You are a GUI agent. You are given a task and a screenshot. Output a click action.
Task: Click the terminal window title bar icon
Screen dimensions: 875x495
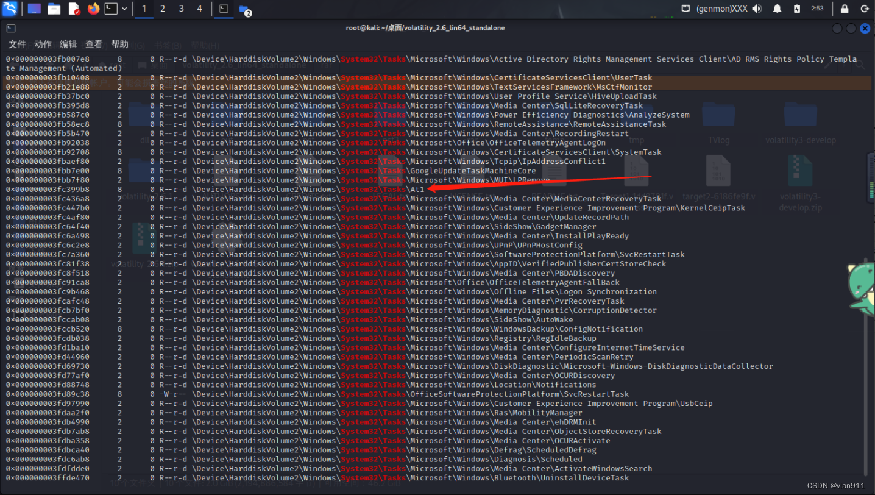click(11, 28)
